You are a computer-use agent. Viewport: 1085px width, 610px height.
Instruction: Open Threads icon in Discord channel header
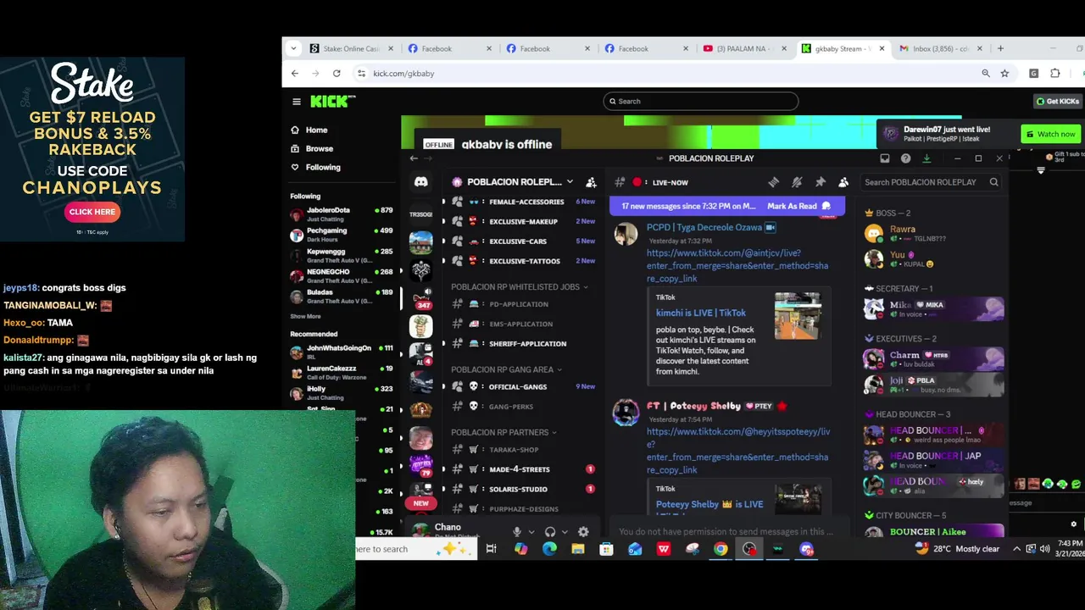click(x=773, y=182)
